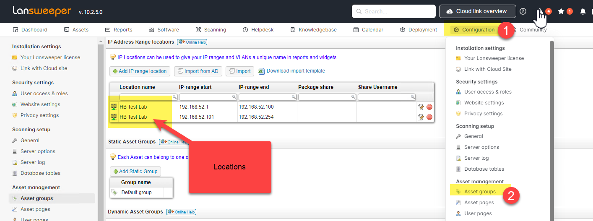The width and height of the screenshot is (593, 221).
Task: Click the Lansweeper logo
Action: (x=42, y=11)
